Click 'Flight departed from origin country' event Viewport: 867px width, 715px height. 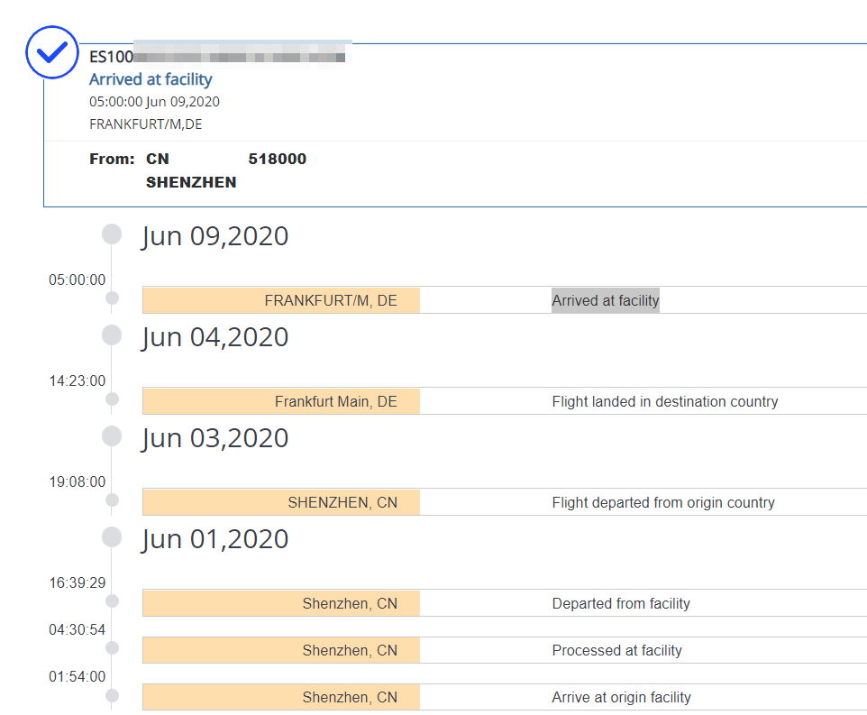click(662, 502)
